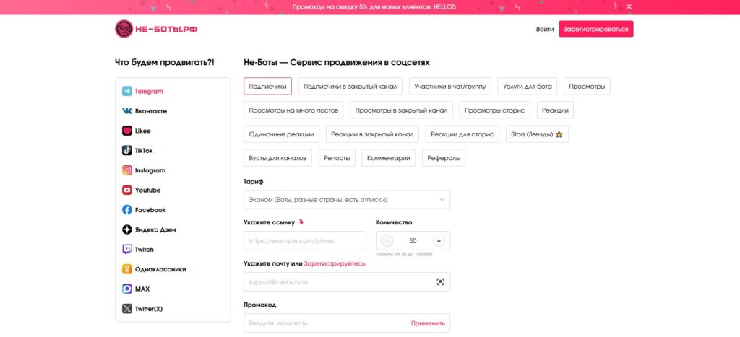This screenshot has height=337, width=740.
Task: Pick Реакции для сторис
Action: (462, 134)
